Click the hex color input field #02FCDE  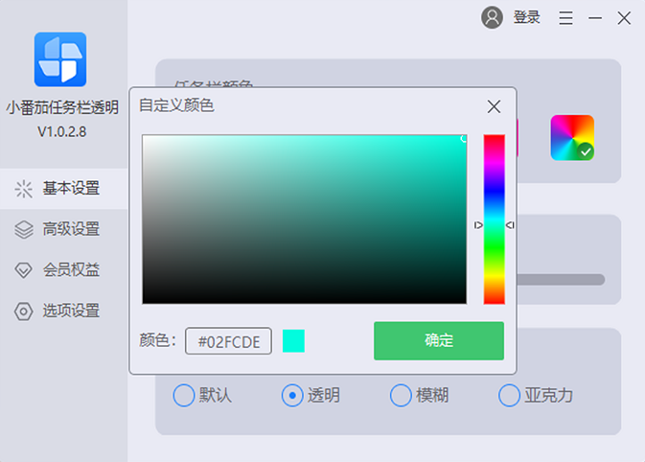229,341
